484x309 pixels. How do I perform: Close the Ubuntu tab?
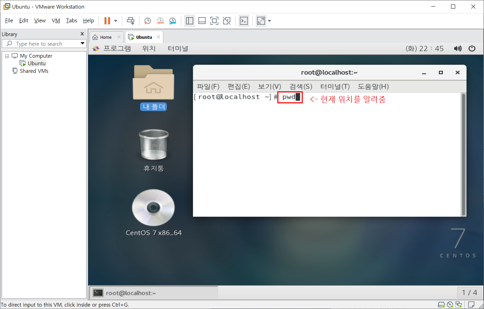[158, 37]
